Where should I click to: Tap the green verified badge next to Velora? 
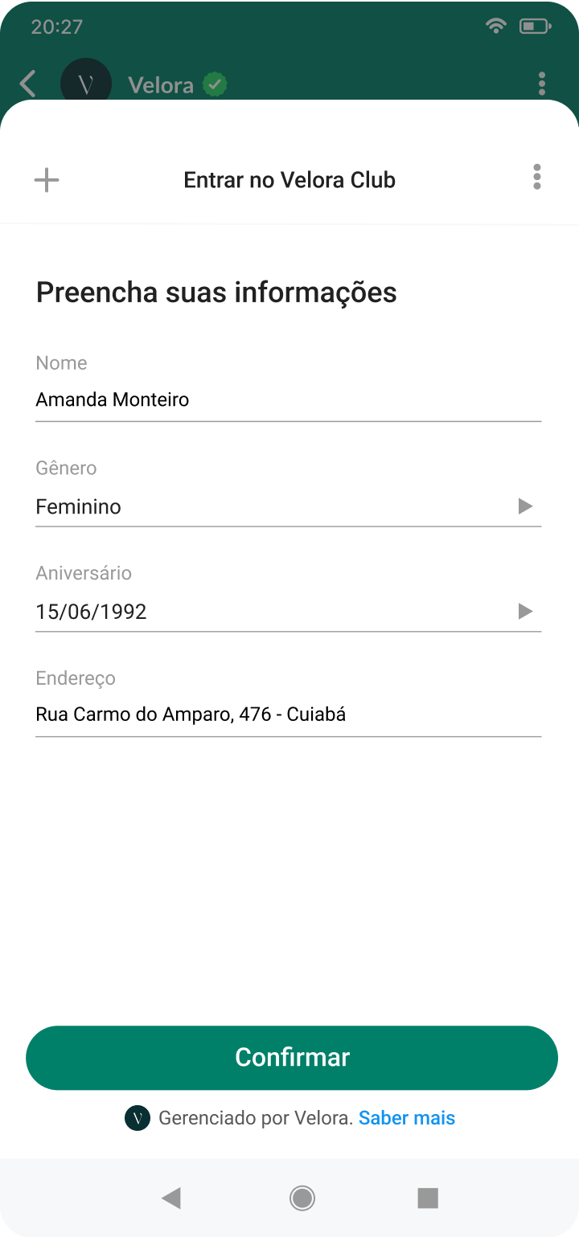click(x=215, y=84)
